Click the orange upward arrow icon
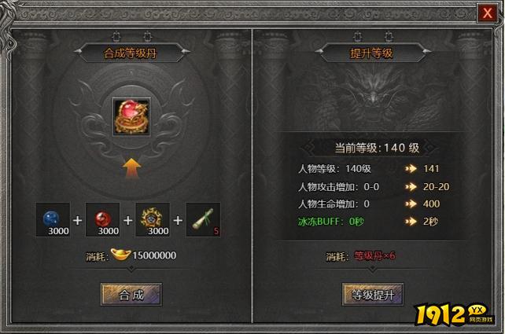The height and width of the screenshot is (334, 505). click(131, 168)
